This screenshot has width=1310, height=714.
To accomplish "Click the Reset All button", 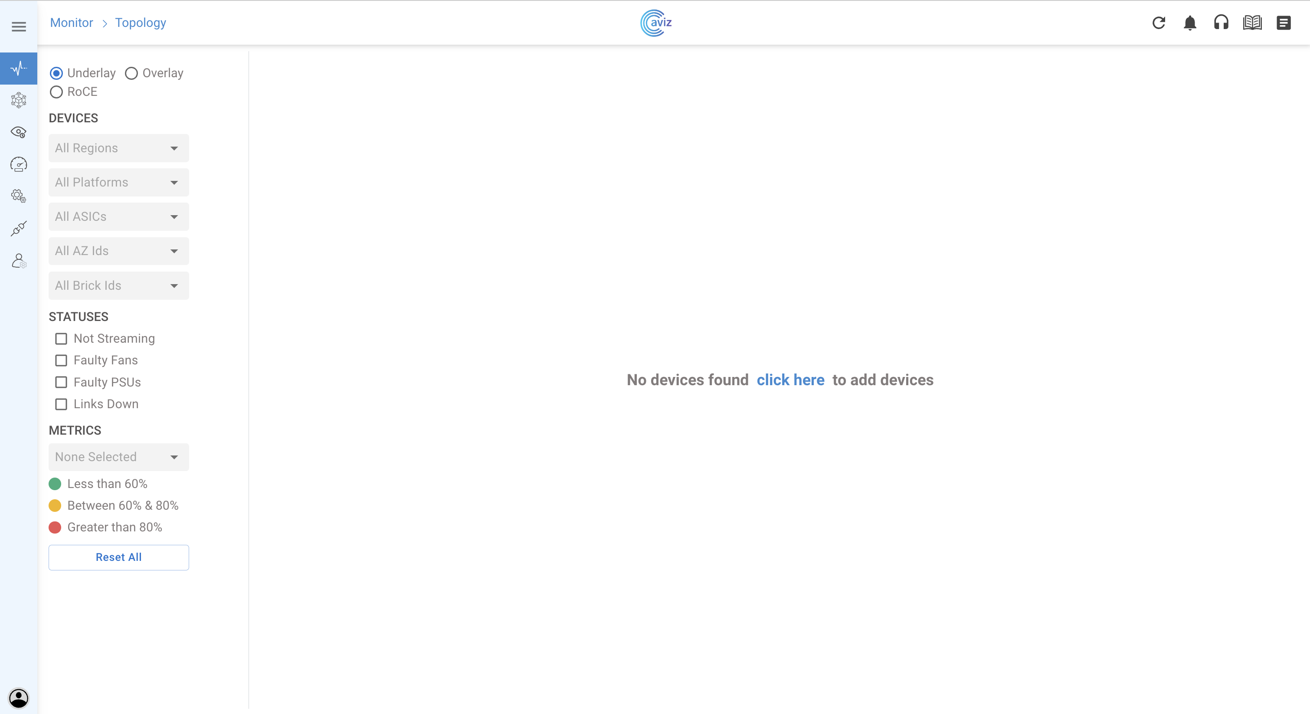I will (118, 557).
